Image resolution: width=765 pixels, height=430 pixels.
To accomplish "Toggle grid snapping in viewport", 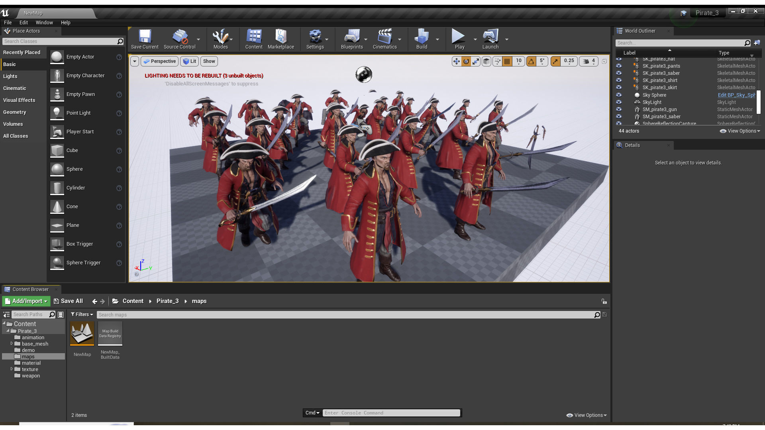I will pos(507,61).
